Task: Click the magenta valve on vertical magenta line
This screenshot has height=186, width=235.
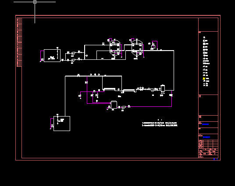Action: point(86,82)
